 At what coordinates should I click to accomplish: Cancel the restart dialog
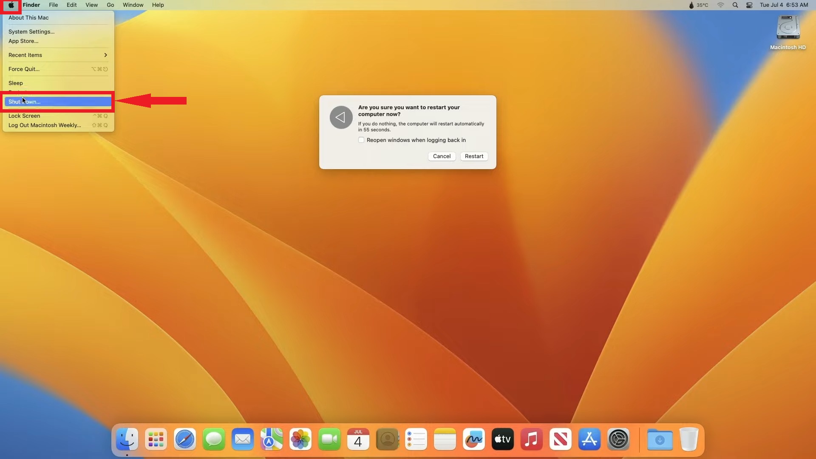[442, 156]
